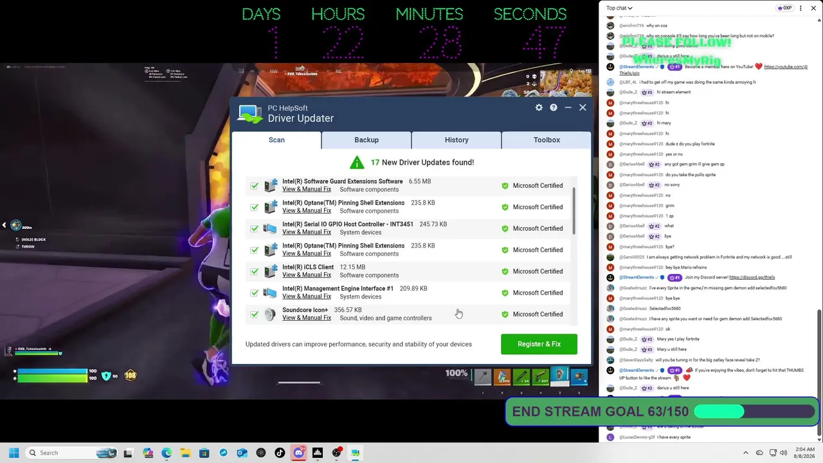
Task: Open Outlook from taskbar
Action: (242, 453)
